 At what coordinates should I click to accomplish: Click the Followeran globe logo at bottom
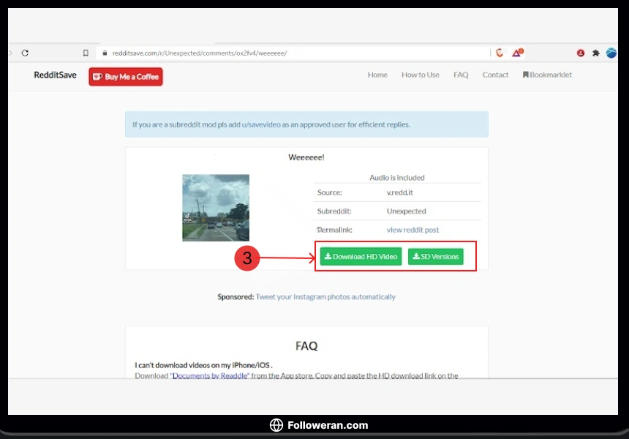[x=276, y=425]
